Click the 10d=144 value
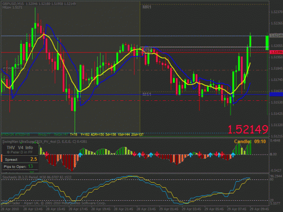This screenshot has width=283, height=212. pyautogui.click(x=124, y=135)
